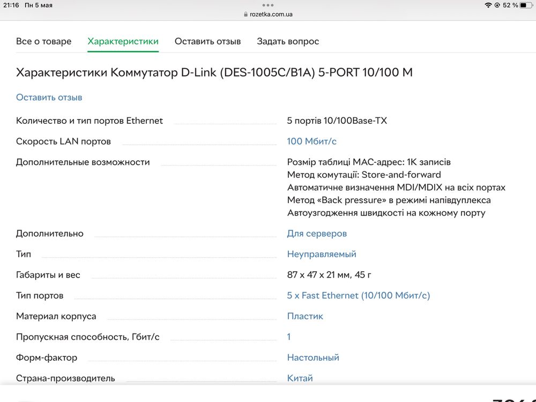Click 'Розмір таблиці MAC-адрес: 1K записів' text

pos(369,162)
